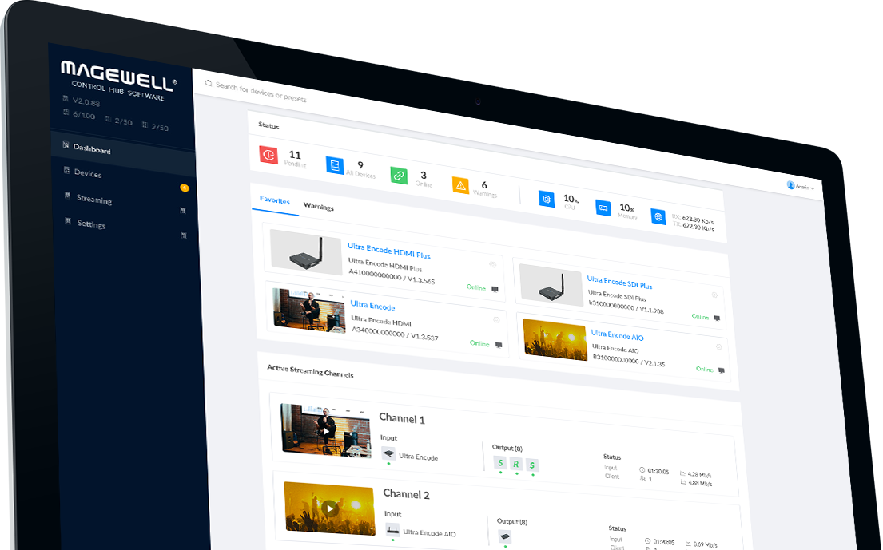Viewport: 883px width, 550px height.
Task: Toggle favorite on the Ultra Encode AIO card
Action: tap(718, 347)
